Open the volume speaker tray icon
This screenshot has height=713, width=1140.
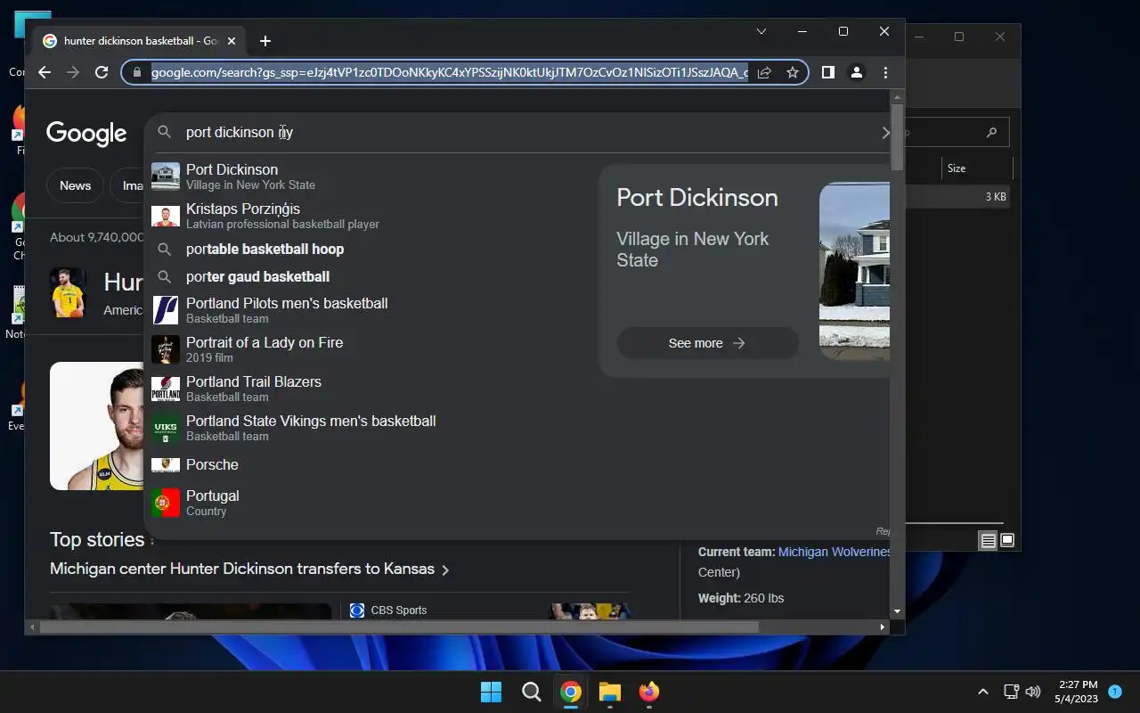(x=1033, y=692)
